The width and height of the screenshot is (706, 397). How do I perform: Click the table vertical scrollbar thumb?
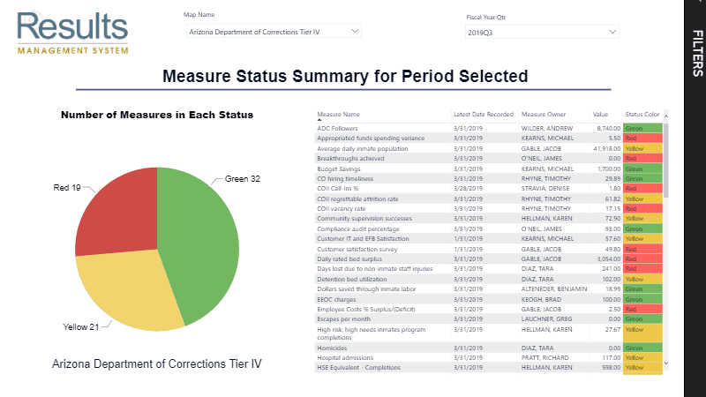pos(666,161)
